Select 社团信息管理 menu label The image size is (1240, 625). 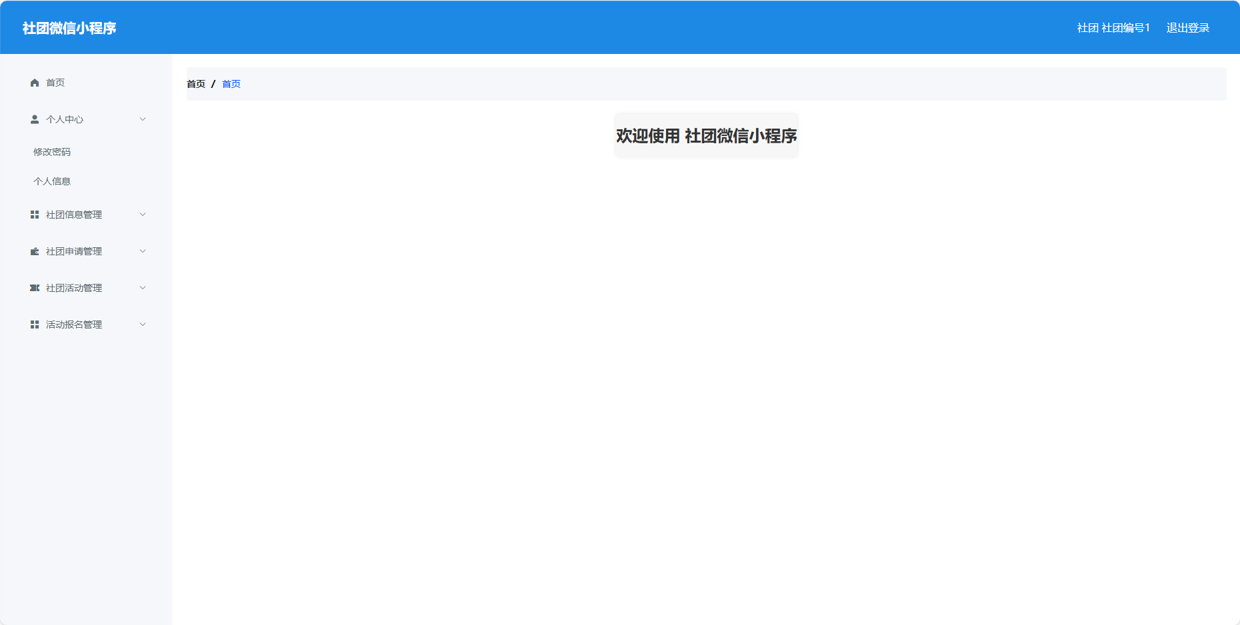74,215
